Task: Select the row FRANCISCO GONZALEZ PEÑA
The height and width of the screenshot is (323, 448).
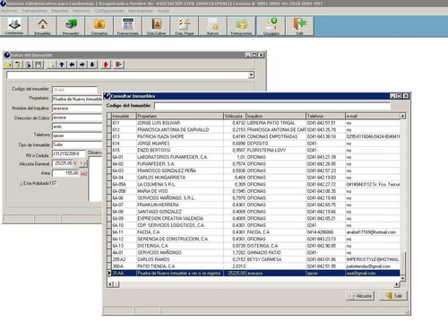Action: click(x=254, y=170)
